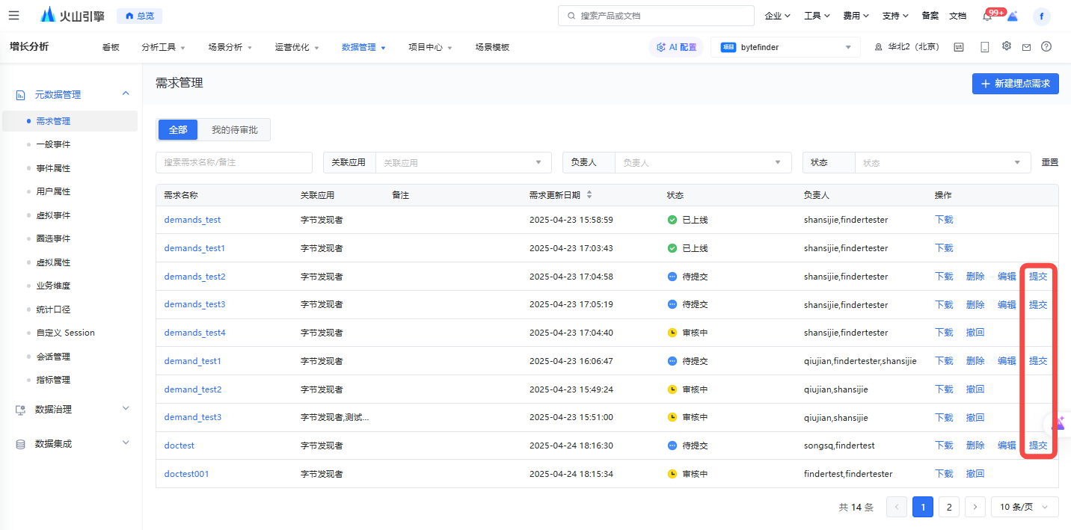Screen dimensions: 1071x530
Task: Click the mail envelope icon
Action: coord(1026,47)
